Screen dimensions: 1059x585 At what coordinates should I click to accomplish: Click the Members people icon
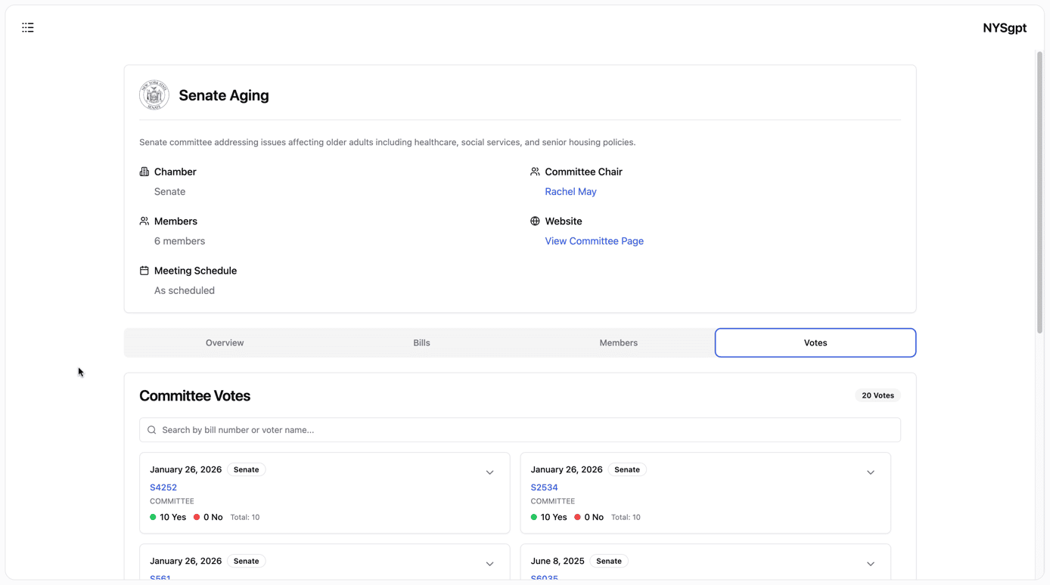click(144, 221)
